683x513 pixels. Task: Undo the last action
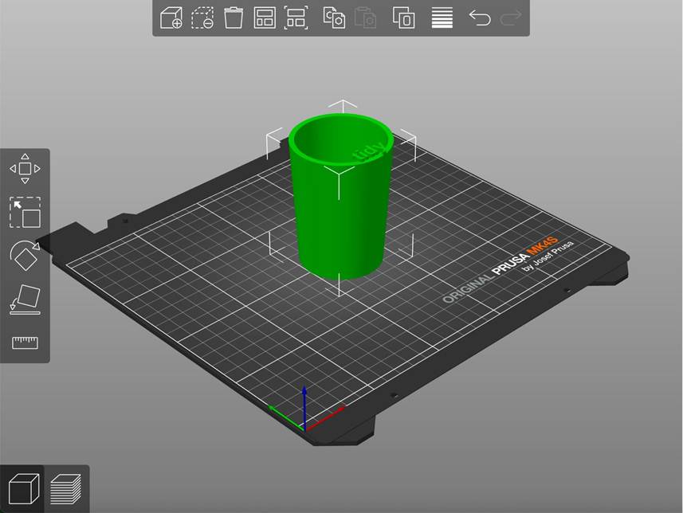point(480,18)
